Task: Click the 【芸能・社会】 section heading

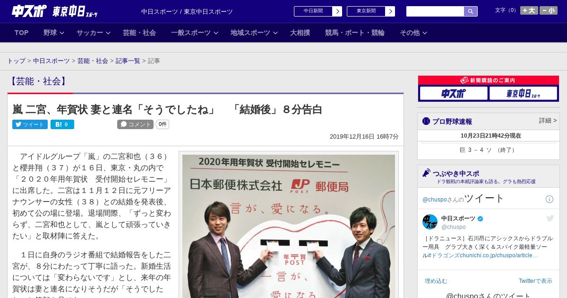Action: 38,81
